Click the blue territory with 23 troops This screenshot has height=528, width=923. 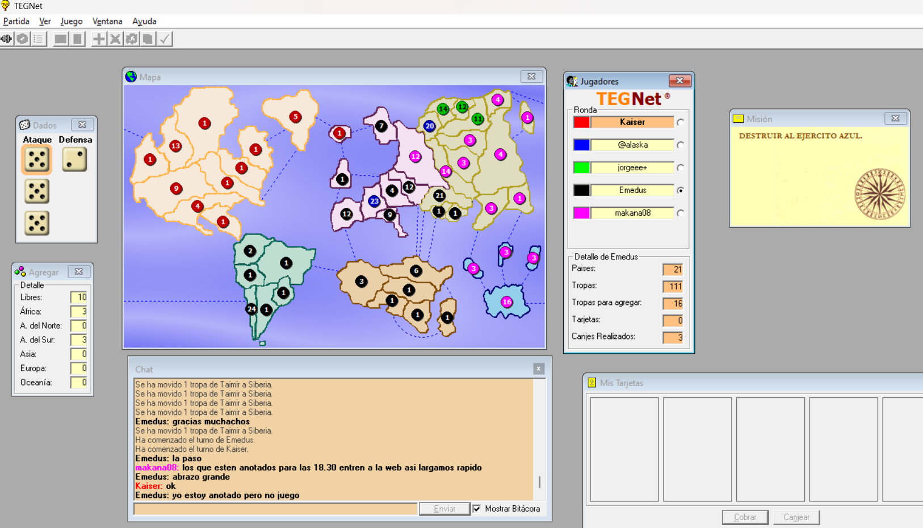pos(374,201)
